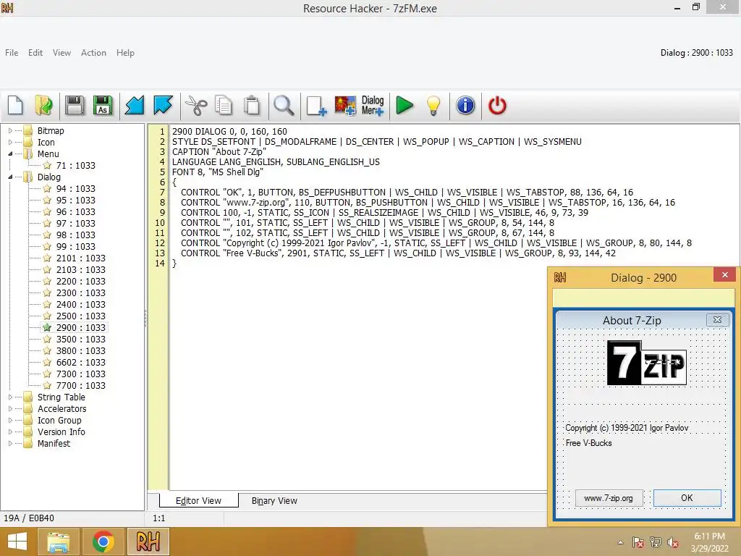Collapse the Menu folder

pos(10,153)
